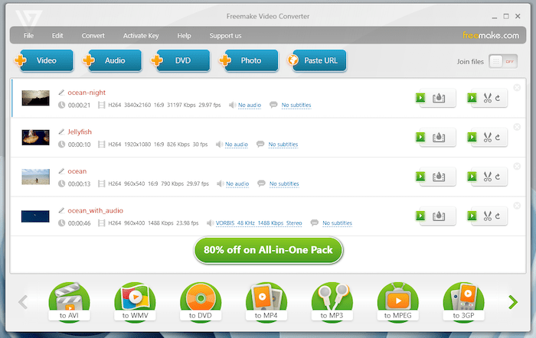Image resolution: width=536 pixels, height=338 pixels.
Task: Pick the to MP4 format icon
Action: coord(266,301)
